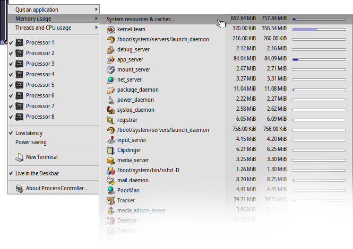
Task: Click the Processor 8 chip icon
Action: click(x=19, y=117)
